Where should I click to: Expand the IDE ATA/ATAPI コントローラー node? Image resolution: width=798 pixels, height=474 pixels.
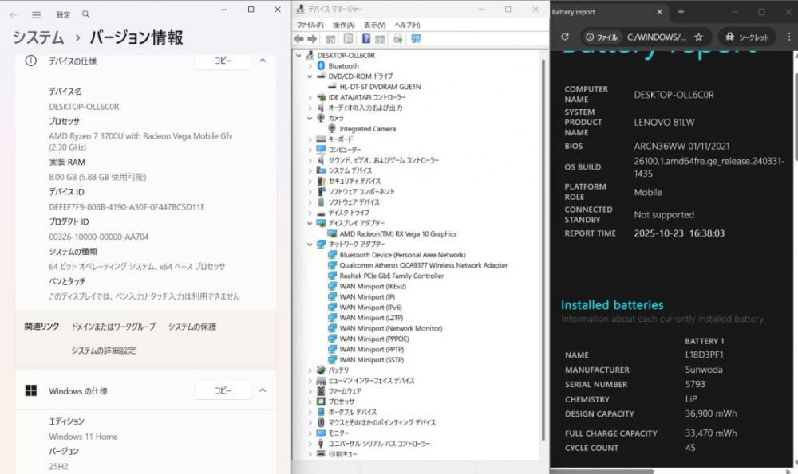(x=310, y=97)
